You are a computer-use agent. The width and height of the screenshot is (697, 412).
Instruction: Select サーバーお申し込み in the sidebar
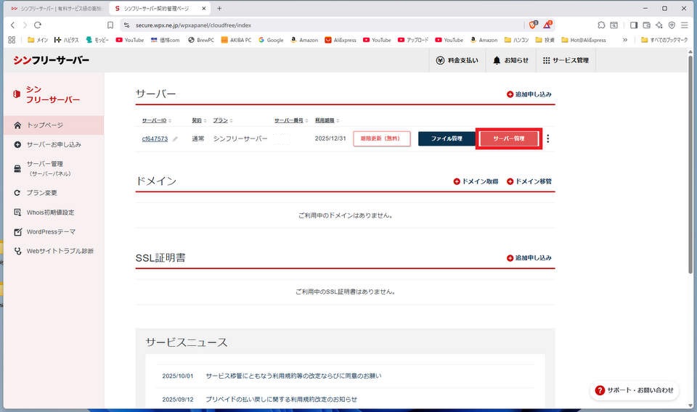[x=53, y=144]
